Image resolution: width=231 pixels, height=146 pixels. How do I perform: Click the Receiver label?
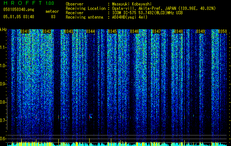tap(75, 13)
